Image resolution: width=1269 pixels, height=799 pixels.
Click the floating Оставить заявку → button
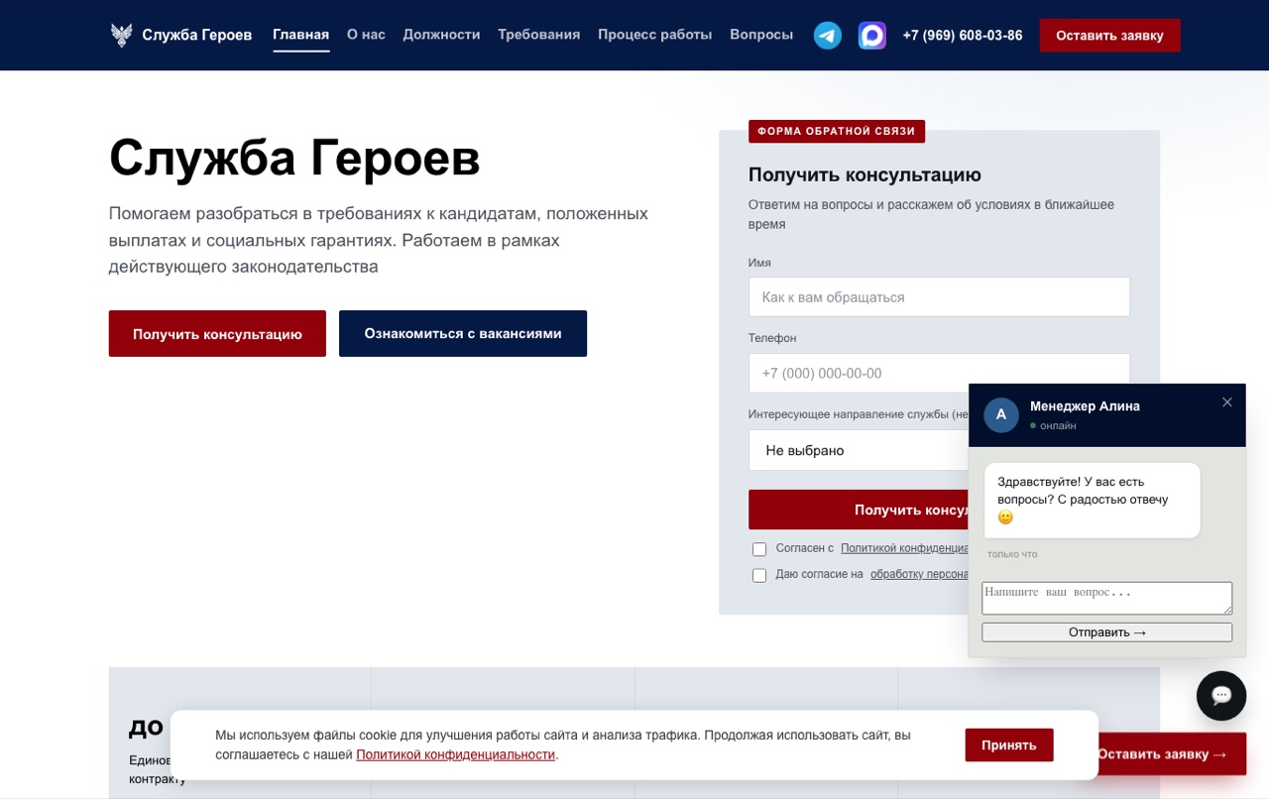pos(1171,754)
